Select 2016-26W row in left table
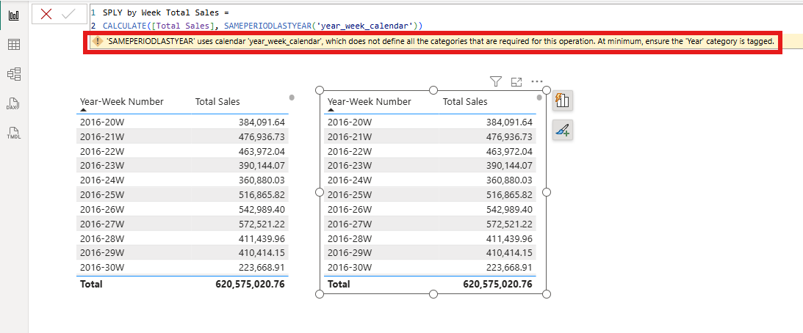 click(183, 209)
